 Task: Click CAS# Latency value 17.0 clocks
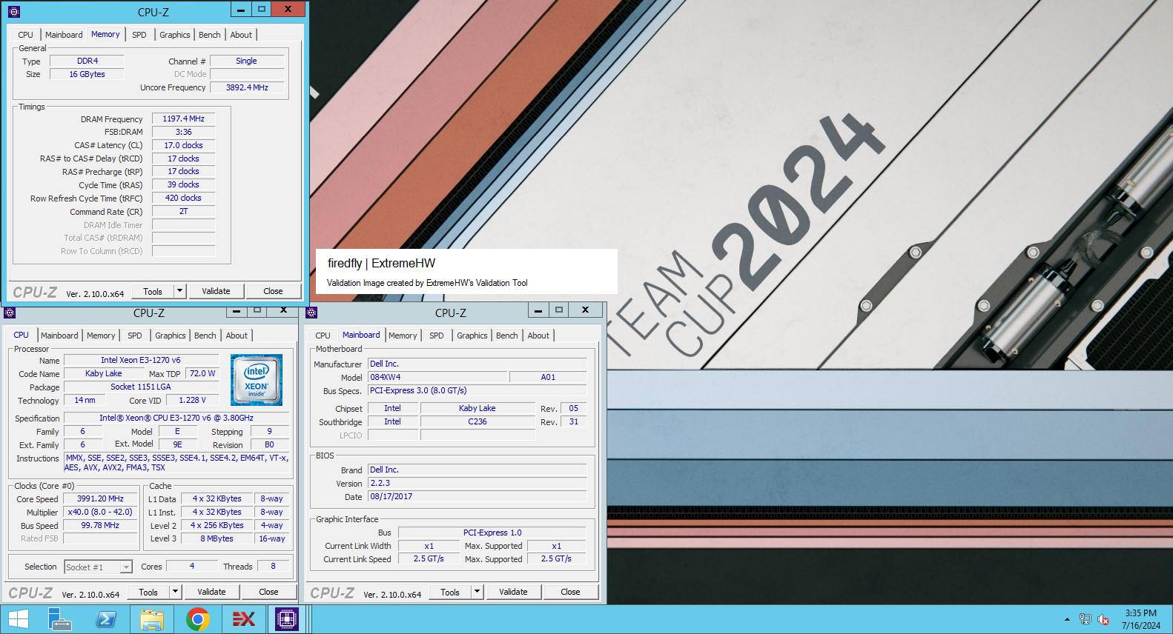pos(184,145)
